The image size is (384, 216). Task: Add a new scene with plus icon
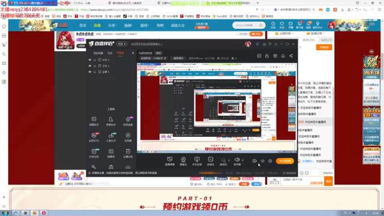[x=133, y=53]
